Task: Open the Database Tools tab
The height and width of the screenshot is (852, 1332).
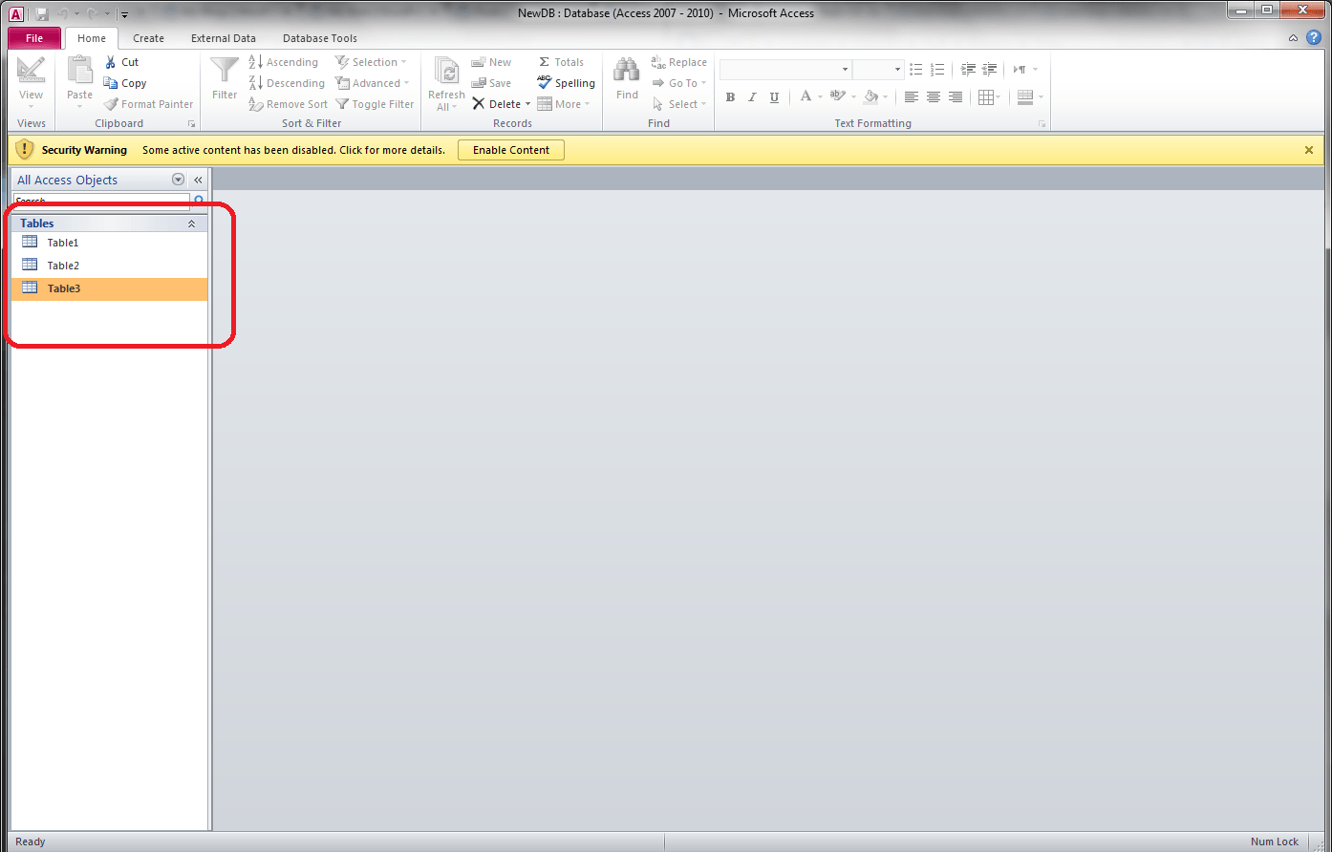Action: 319,38
